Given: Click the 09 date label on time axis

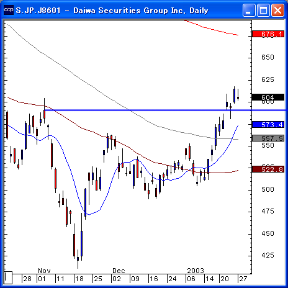Looking at the screenshot, I should pyautogui.click(x=135, y=279).
